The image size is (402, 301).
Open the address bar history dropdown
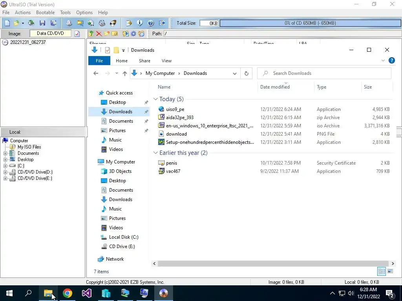(235, 73)
